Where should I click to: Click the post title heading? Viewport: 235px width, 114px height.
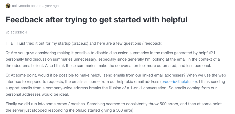click(x=96, y=20)
